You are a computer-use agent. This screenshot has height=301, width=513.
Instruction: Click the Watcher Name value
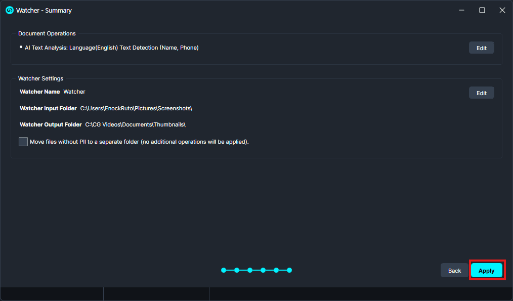(x=74, y=92)
